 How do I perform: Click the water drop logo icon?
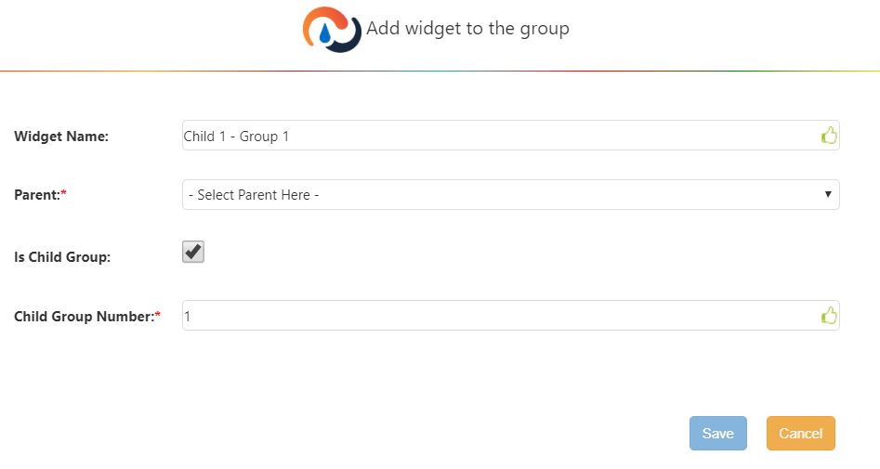[x=331, y=30]
